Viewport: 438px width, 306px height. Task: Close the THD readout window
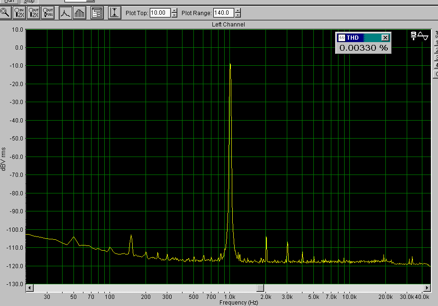pos(385,38)
